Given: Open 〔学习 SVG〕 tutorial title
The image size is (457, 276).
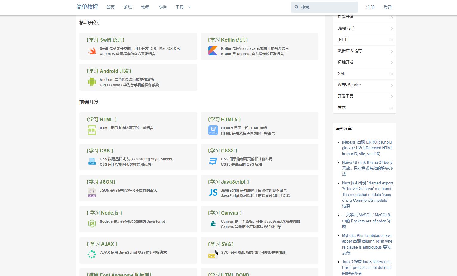Looking at the screenshot, I should pyautogui.click(x=221, y=244).
